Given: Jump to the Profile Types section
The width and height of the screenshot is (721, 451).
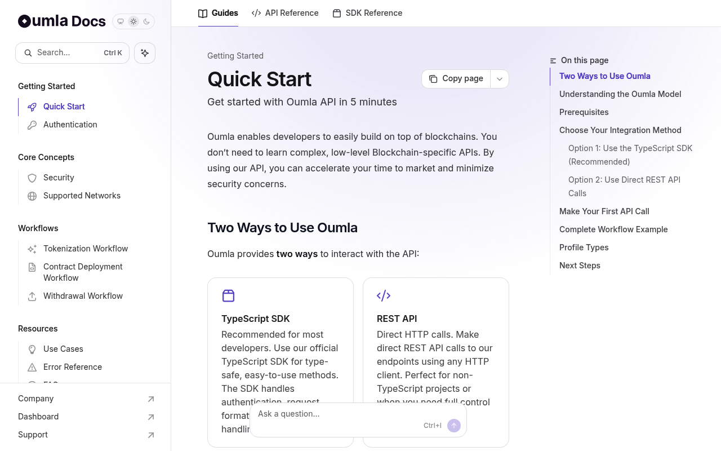Looking at the screenshot, I should pos(584,247).
